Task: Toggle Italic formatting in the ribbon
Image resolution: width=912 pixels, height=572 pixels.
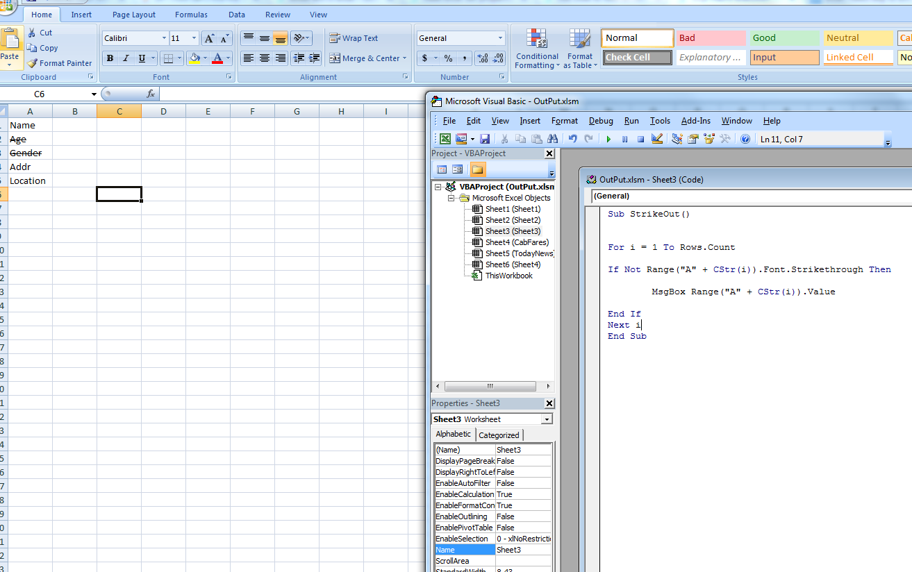Action: click(x=126, y=58)
